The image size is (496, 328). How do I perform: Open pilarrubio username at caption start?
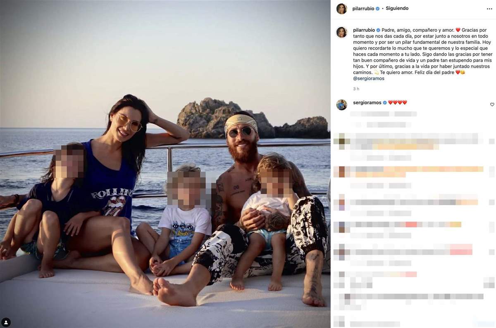[x=364, y=30]
